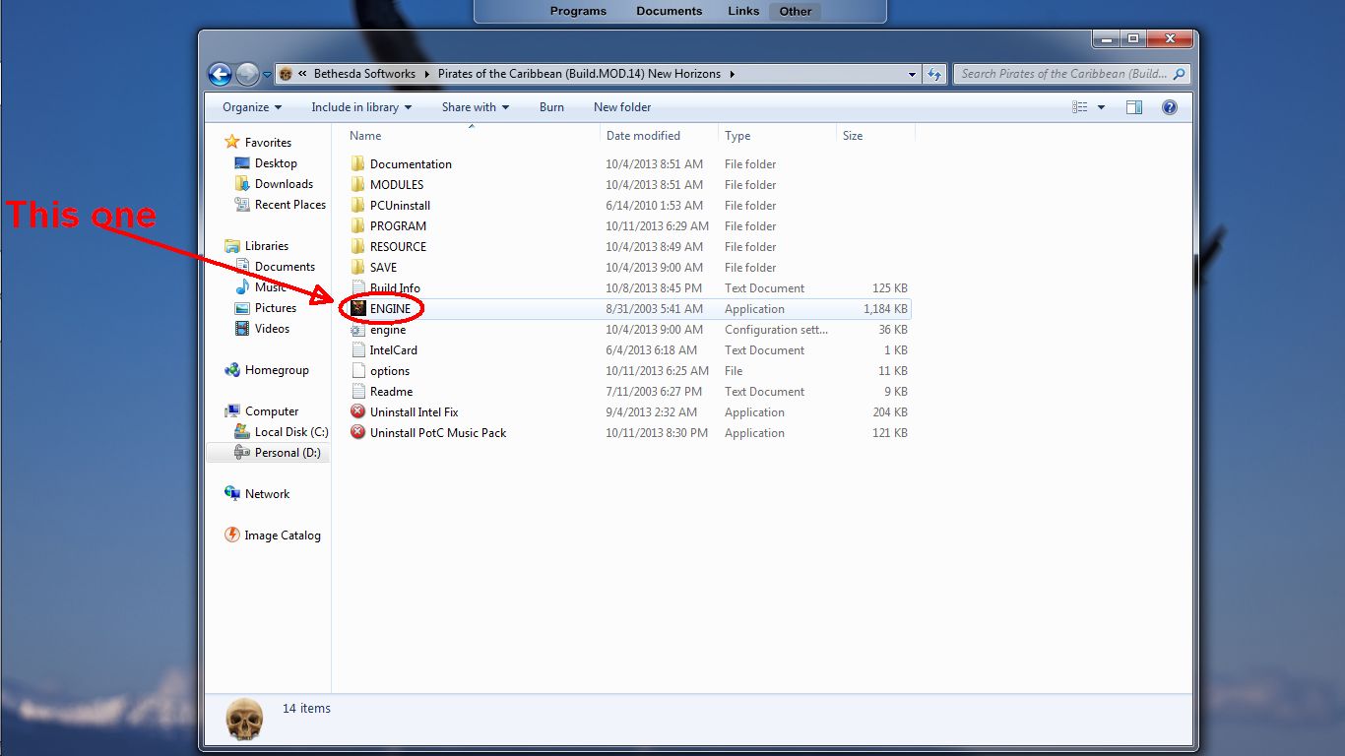Click the 1,184 KB size of ENGINE
The height and width of the screenshot is (756, 1345).
click(x=885, y=309)
